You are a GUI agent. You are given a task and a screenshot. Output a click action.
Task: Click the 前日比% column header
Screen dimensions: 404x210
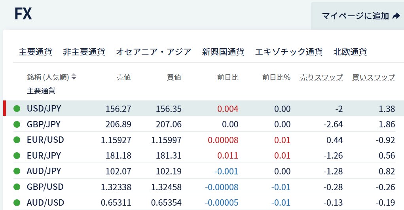[277, 77]
